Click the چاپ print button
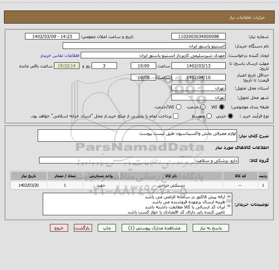This screenshot has width=279, height=270. 107,228
